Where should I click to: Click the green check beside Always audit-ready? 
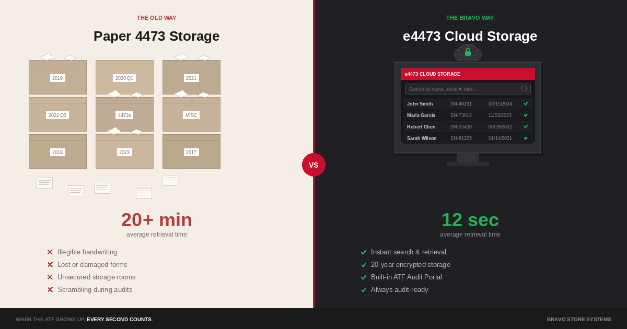point(364,290)
